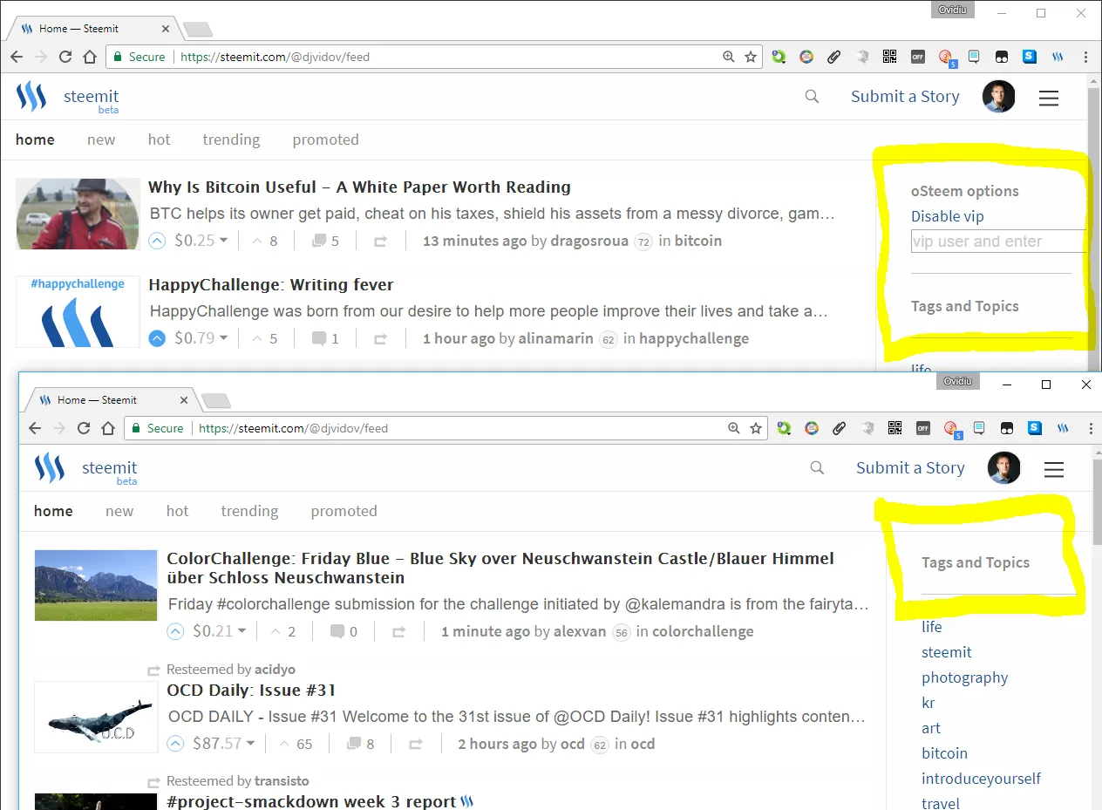Click the reload button in the back window
Image resolution: width=1102 pixels, height=810 pixels.
click(x=65, y=57)
